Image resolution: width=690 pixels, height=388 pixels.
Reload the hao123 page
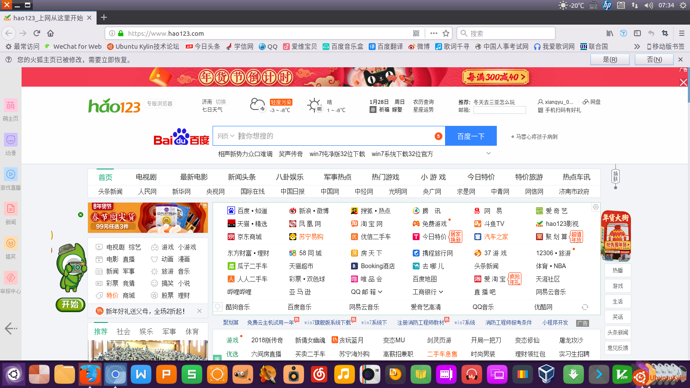click(x=37, y=33)
